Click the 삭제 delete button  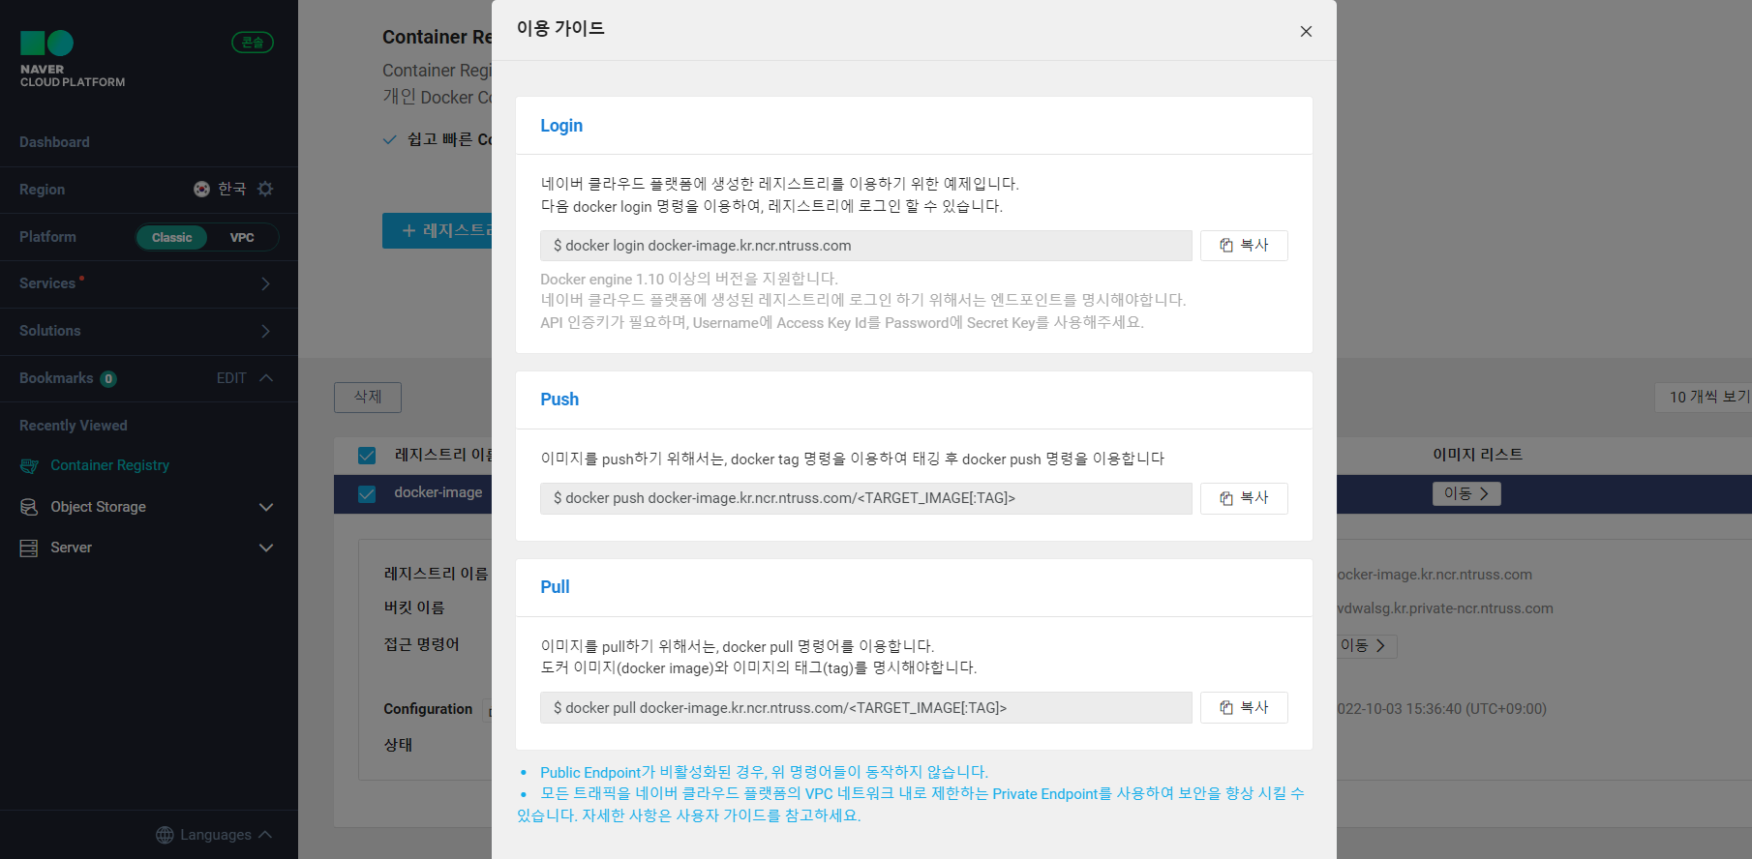(x=368, y=398)
